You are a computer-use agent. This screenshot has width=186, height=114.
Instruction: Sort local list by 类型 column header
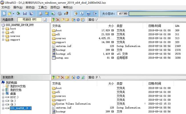click(129, 84)
